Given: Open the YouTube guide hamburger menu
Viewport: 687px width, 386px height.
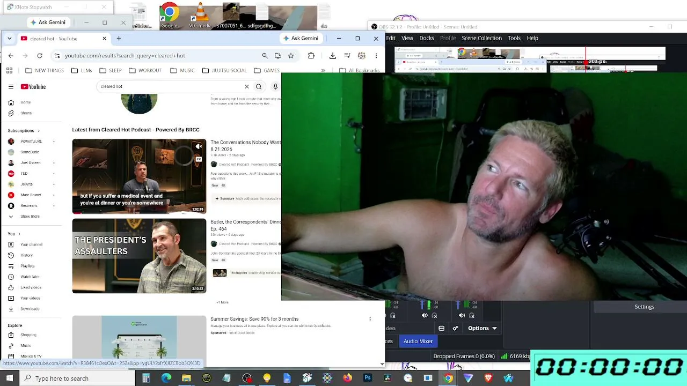Looking at the screenshot, I should click(x=11, y=86).
